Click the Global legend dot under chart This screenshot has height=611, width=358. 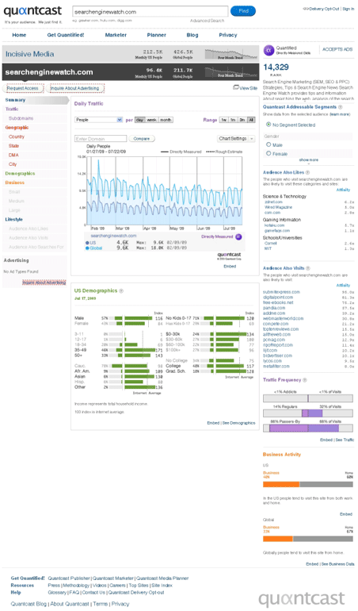(x=87, y=248)
